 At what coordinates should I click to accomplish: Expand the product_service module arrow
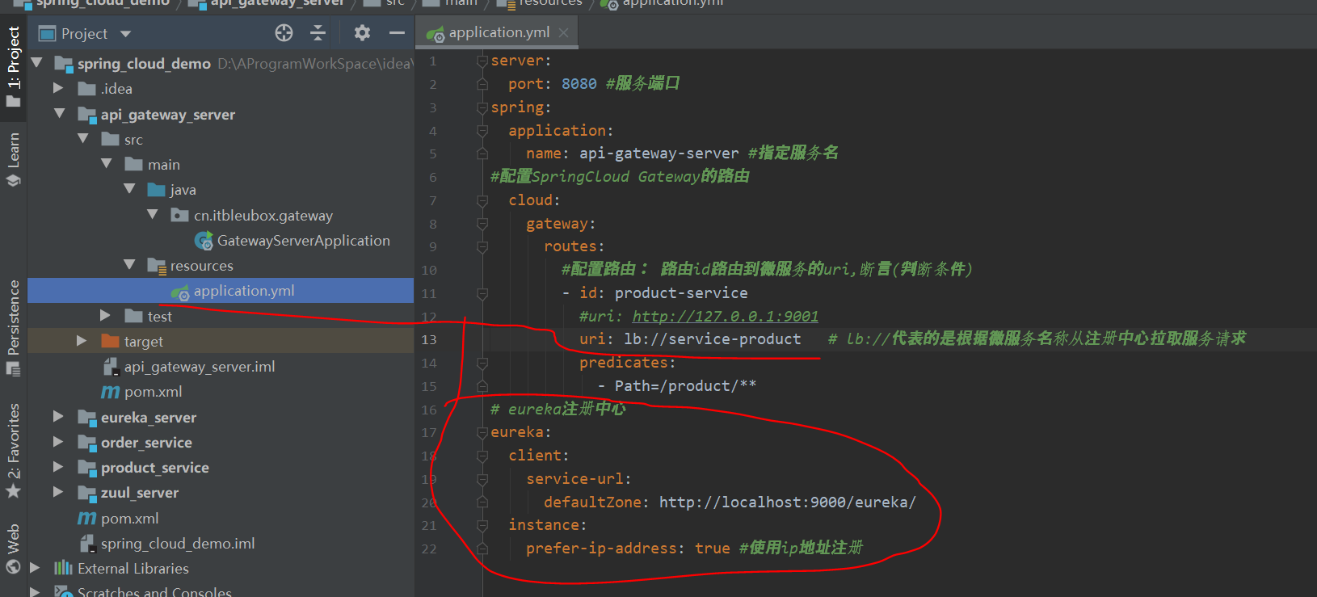click(x=58, y=467)
